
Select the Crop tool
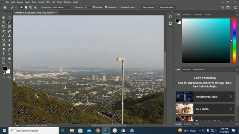(x=3, y=26)
